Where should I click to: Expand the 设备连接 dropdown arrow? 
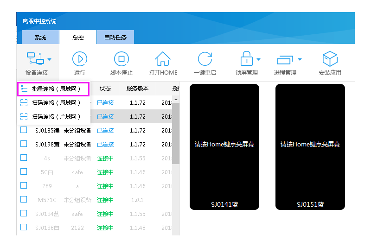(x=49, y=60)
